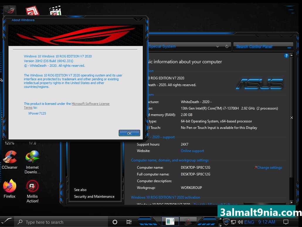This screenshot has height=227, width=302.
Task: Switch to System window taskbar button
Action: point(170,221)
